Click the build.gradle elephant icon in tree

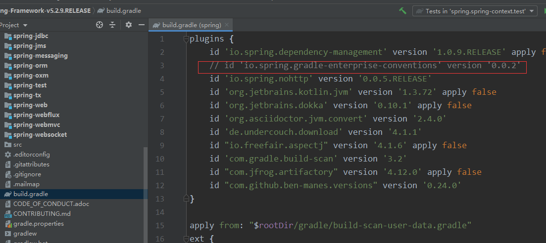click(7, 194)
